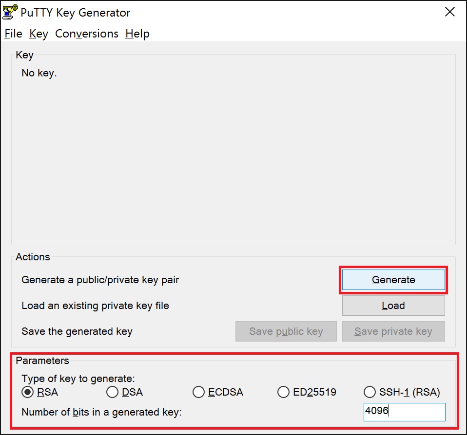The width and height of the screenshot is (467, 435).
Task: Open the Help menu
Action: click(x=137, y=34)
